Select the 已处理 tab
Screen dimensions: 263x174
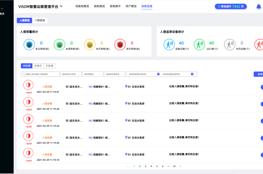point(49,66)
